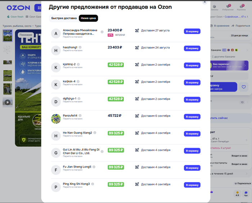This screenshot has height=203, width=252.
Task: Click the «D» avatar of dgfsjrys-1
Action: pos(56,101)
